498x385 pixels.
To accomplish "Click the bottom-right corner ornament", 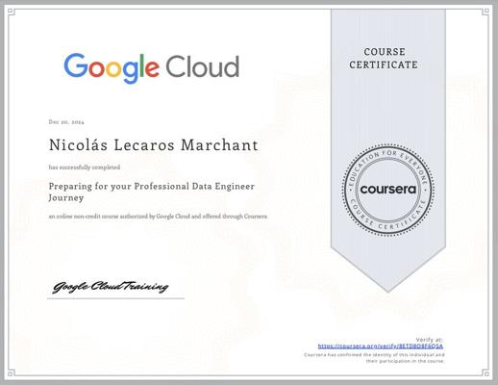I will [486, 372].
